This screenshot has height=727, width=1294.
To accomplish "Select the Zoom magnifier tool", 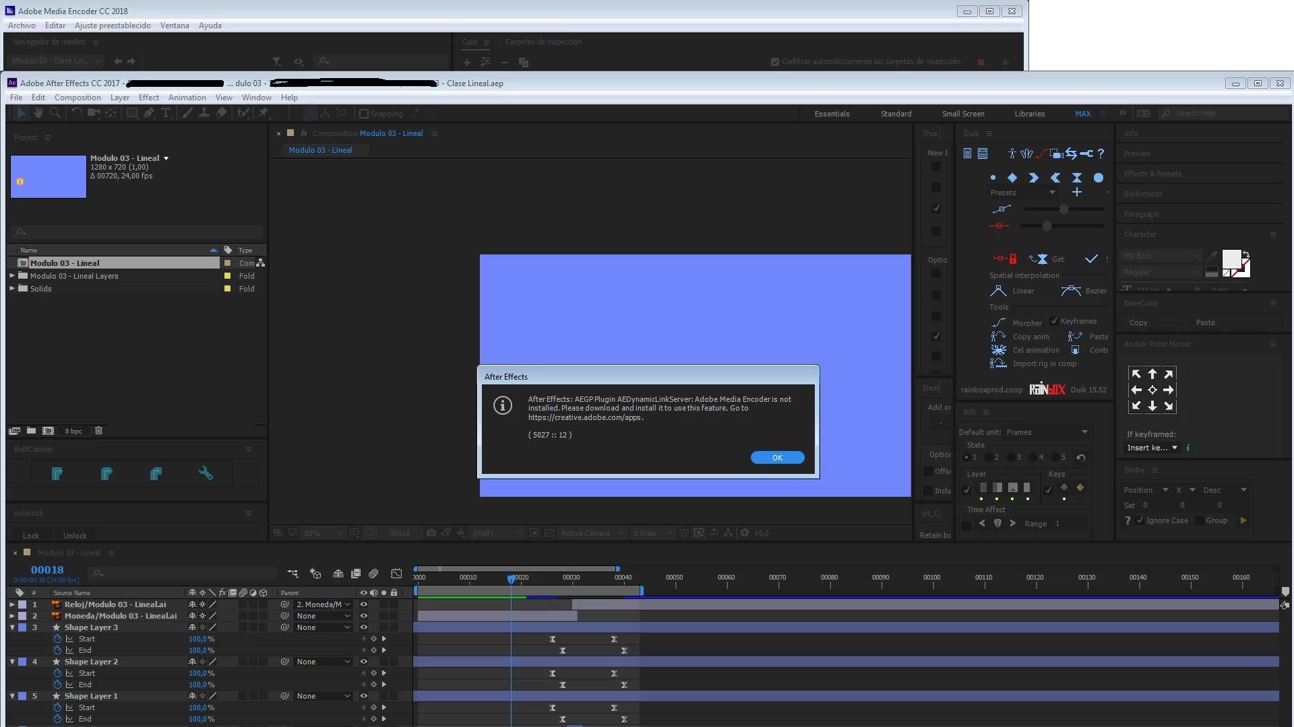I will 55,113.
